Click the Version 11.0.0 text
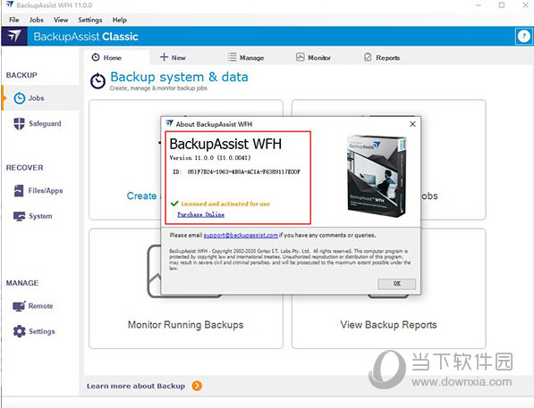 [x=210, y=158]
